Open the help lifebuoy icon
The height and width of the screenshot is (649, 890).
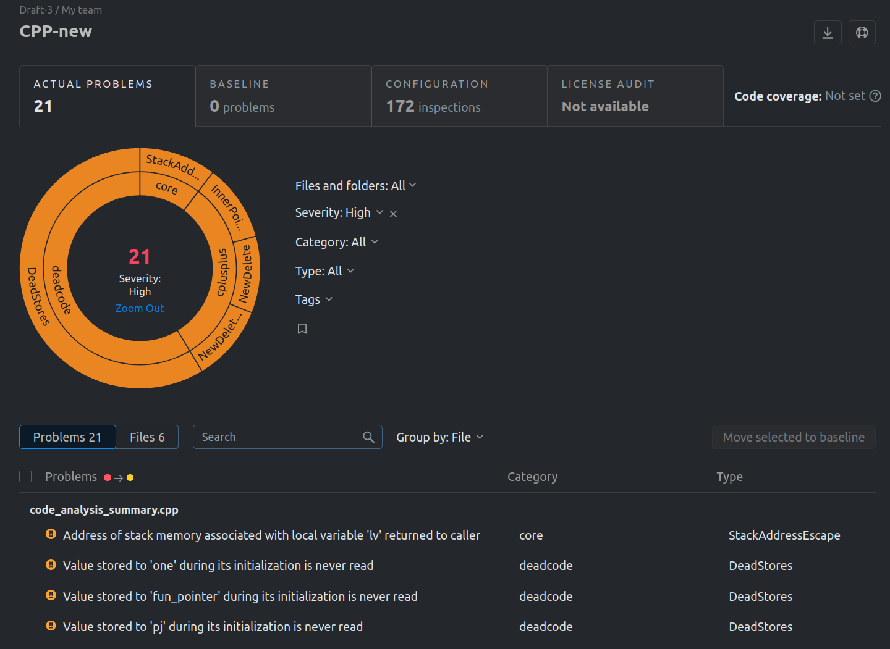click(862, 33)
